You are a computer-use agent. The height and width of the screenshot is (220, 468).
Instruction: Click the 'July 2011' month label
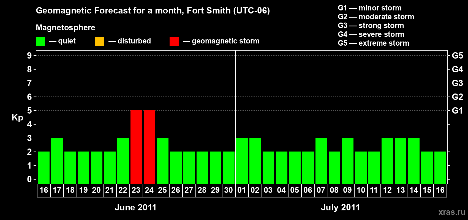pos(340,207)
